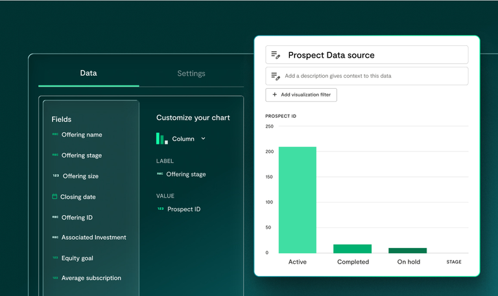Select the Data tab
Viewport: 498px width, 296px height.
click(88, 74)
